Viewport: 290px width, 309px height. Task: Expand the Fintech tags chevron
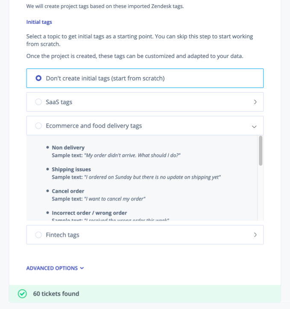[x=255, y=235]
